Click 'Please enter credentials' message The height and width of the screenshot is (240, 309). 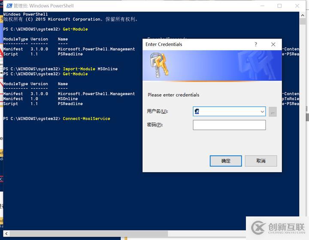(173, 95)
